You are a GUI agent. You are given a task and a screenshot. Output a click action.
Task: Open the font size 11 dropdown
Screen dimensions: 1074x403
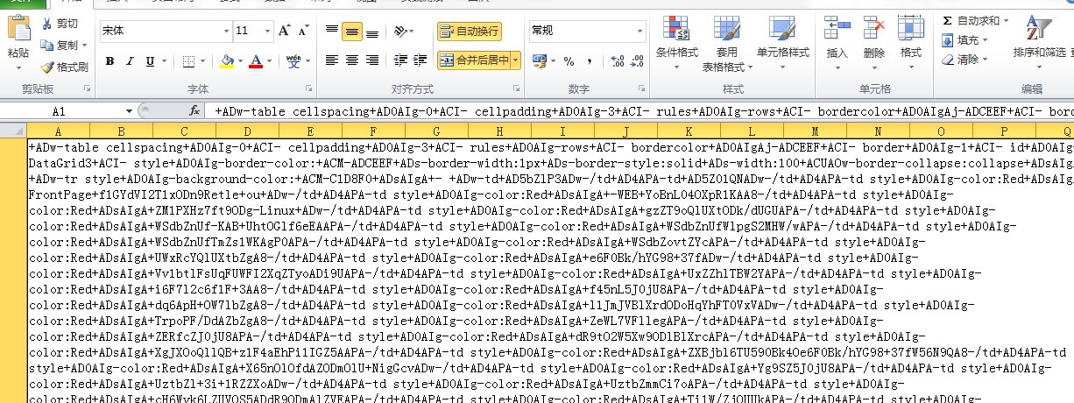coord(266,31)
